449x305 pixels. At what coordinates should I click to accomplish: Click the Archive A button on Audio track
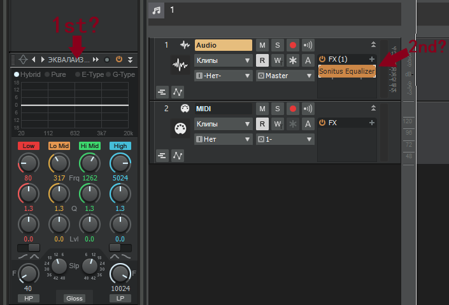pyautogui.click(x=308, y=60)
